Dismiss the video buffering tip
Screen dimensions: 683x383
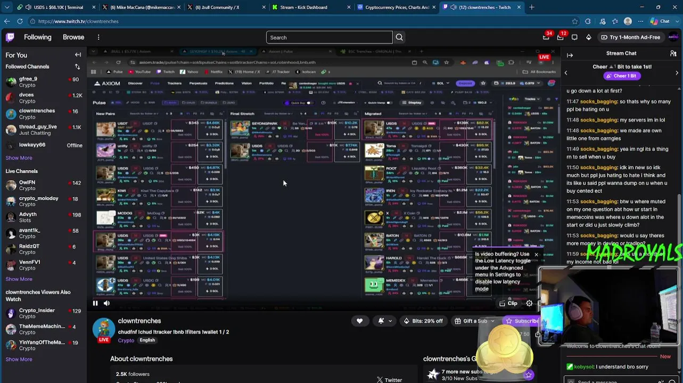536,255
